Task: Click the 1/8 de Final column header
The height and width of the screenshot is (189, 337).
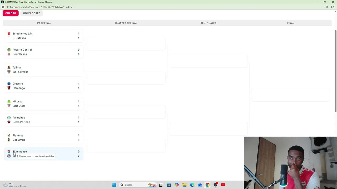Action: [44, 23]
